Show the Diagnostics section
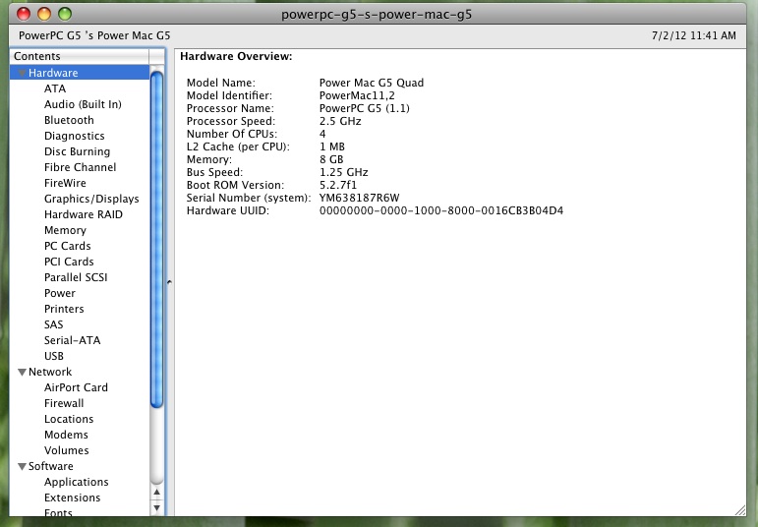 pyautogui.click(x=75, y=136)
